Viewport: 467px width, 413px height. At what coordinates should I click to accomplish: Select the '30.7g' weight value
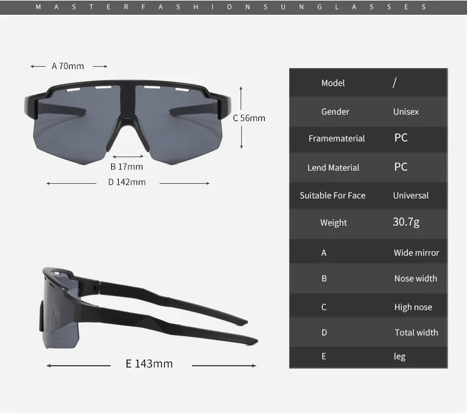point(406,222)
